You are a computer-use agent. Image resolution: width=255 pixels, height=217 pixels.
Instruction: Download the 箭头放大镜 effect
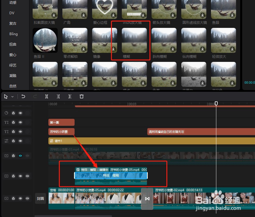click(x=173, y=15)
